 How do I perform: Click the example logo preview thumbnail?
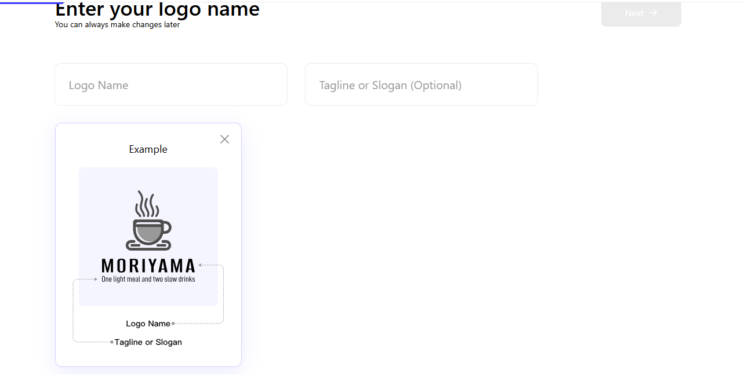(x=148, y=236)
